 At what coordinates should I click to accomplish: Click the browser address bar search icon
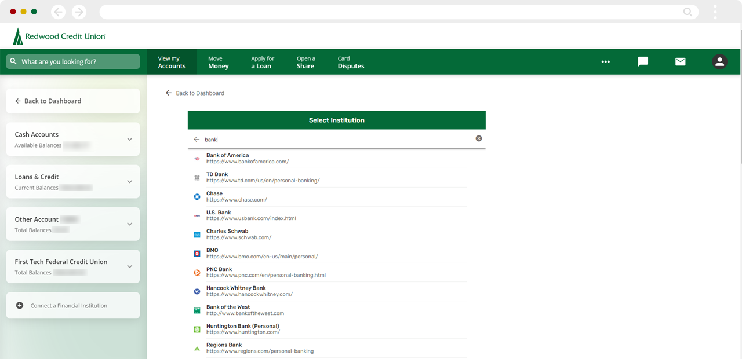click(688, 12)
